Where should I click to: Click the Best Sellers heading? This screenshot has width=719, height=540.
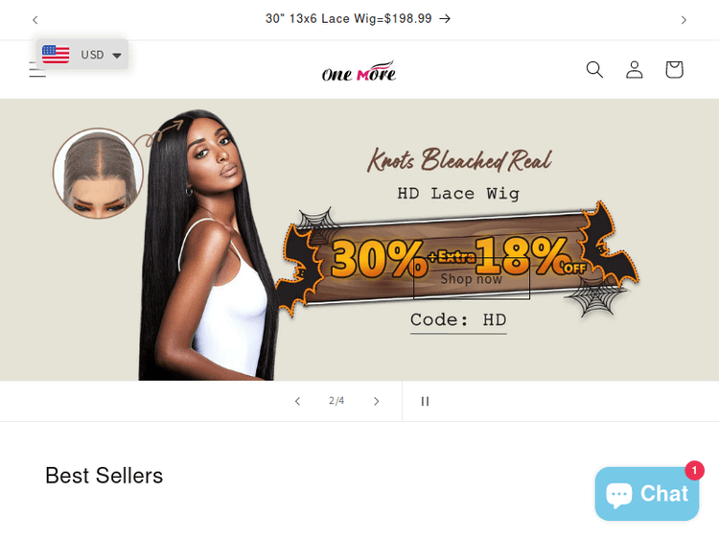[104, 476]
